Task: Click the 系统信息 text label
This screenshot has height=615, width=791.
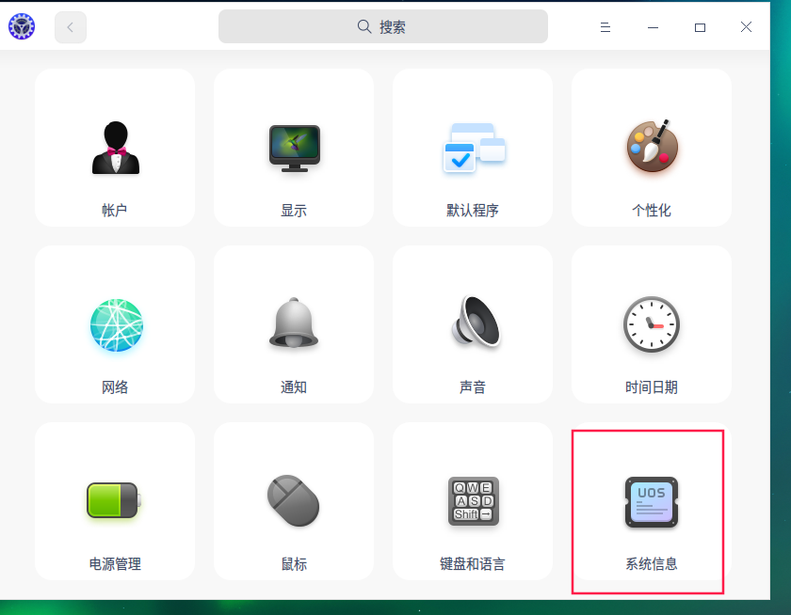Action: pos(652,564)
